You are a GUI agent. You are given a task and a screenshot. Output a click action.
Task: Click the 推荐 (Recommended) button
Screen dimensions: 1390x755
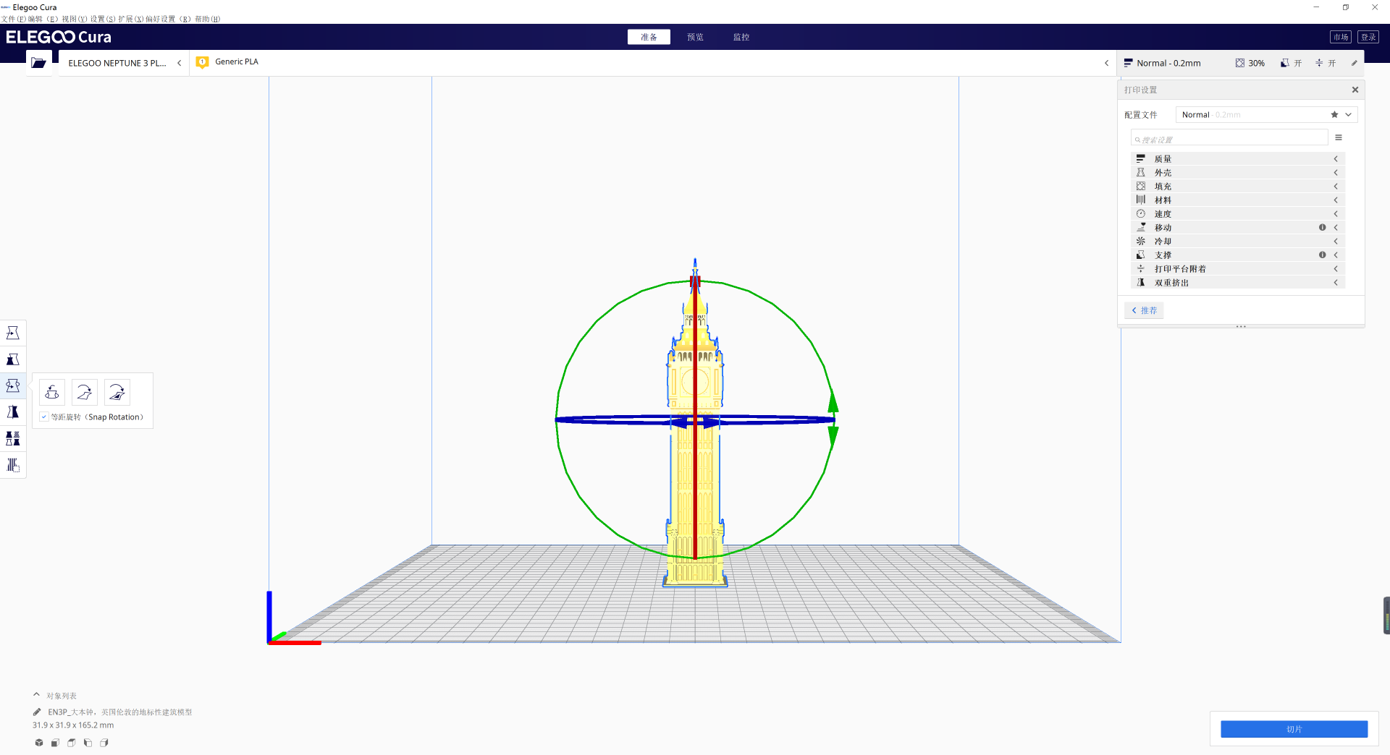1144,310
